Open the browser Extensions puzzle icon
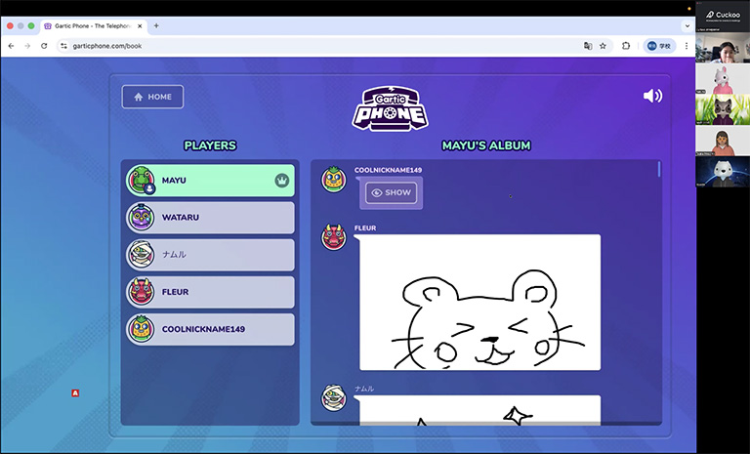This screenshot has height=454, width=750. [x=626, y=46]
